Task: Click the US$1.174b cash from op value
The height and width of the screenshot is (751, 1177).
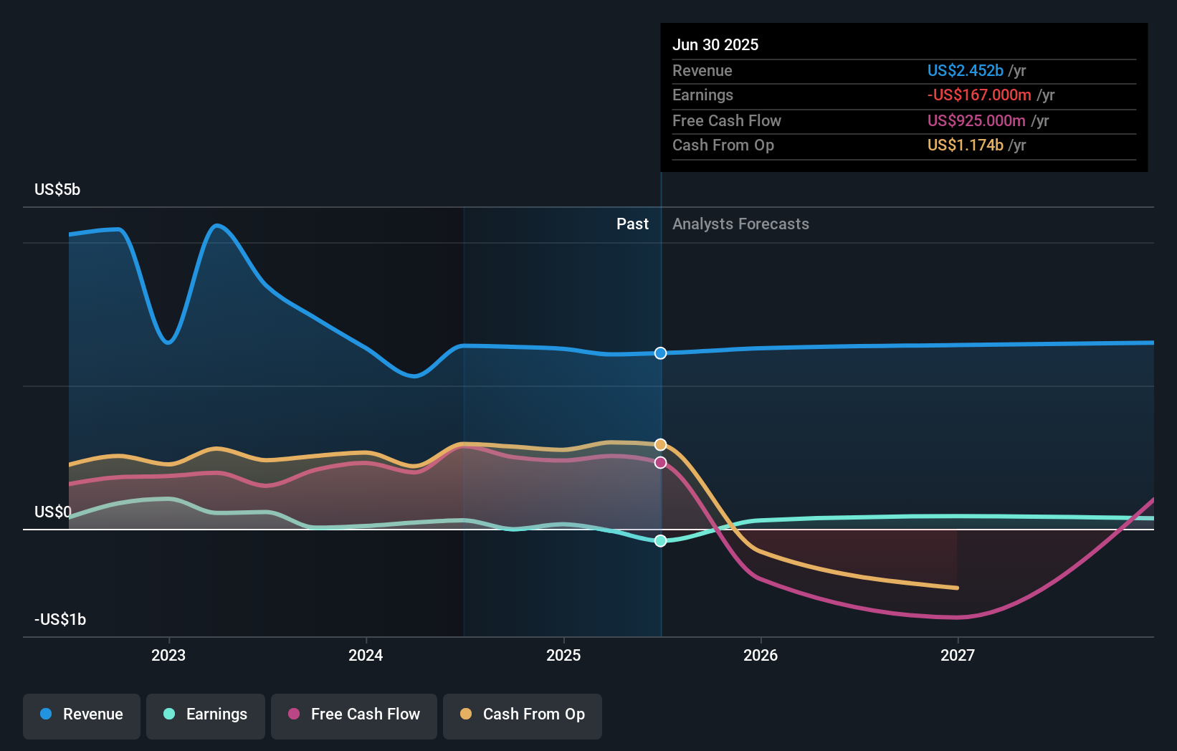Action: point(966,145)
